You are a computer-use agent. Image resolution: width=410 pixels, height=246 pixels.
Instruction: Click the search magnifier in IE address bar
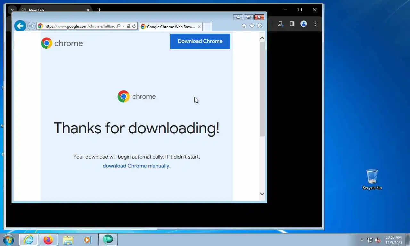(x=119, y=26)
